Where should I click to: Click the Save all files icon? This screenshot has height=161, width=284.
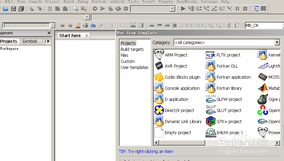pyautogui.click(x=21, y=9)
